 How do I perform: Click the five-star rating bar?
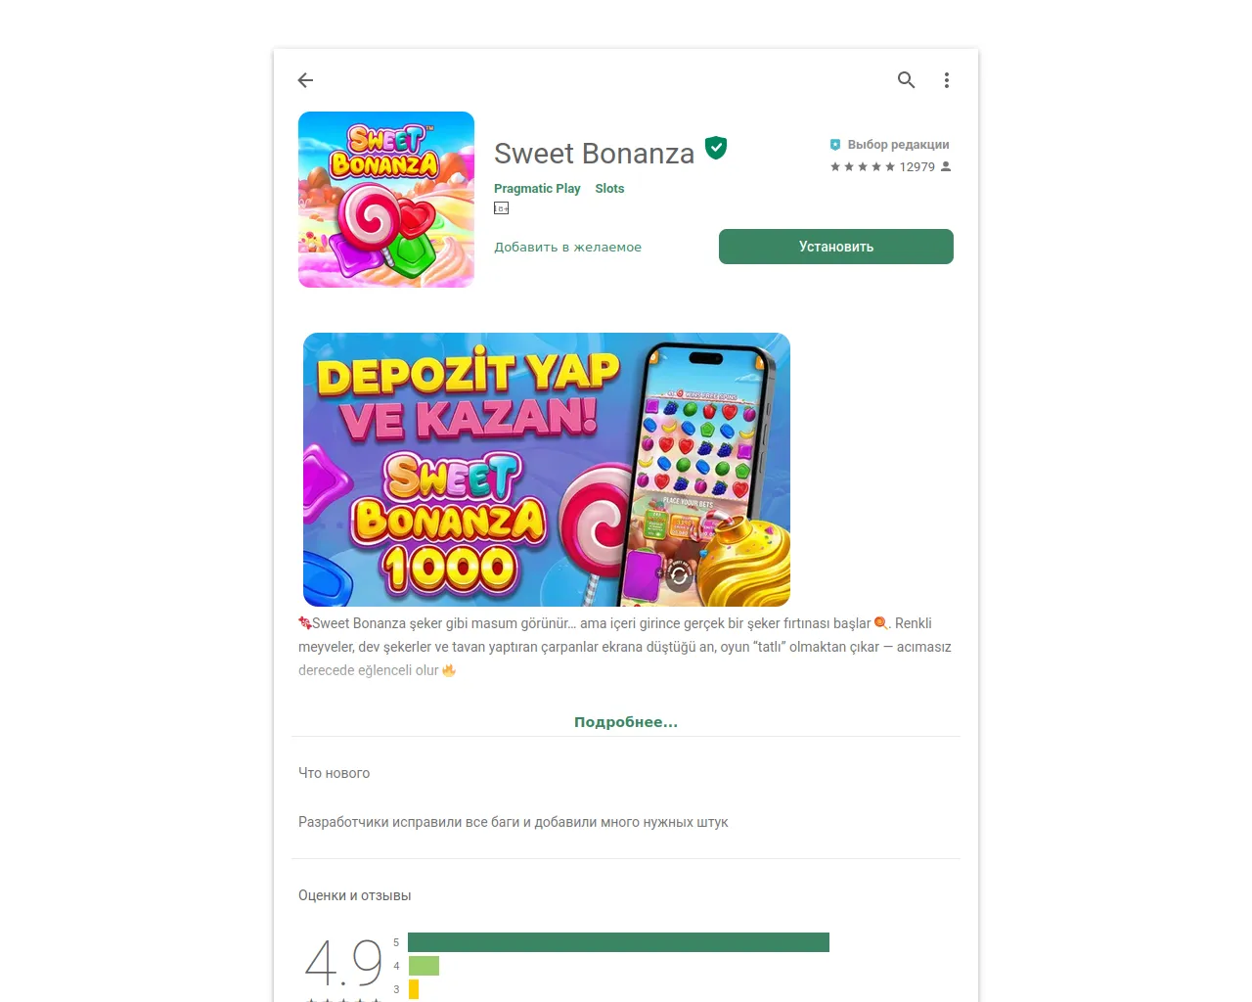click(x=618, y=942)
